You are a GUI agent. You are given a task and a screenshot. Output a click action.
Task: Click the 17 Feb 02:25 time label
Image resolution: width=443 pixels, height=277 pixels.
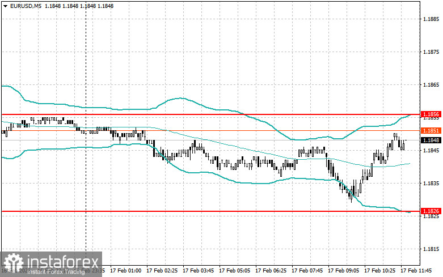coord(162,271)
